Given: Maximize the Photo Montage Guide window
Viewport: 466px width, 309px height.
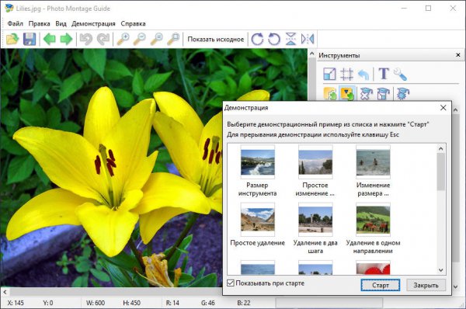Looking at the screenshot, I should click(x=428, y=9).
